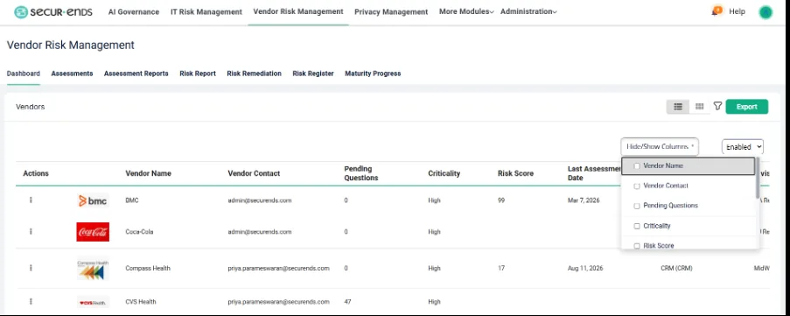Sort by Pending Questions column header
Viewport: 790px width, 316px height.
361,173
